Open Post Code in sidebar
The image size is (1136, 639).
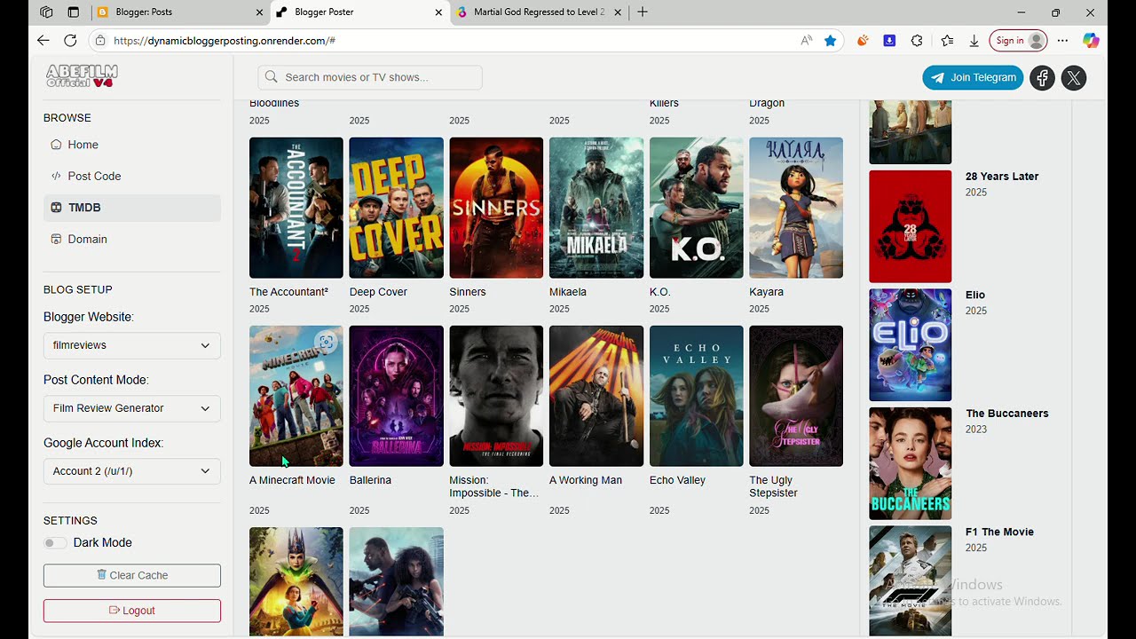click(131, 176)
